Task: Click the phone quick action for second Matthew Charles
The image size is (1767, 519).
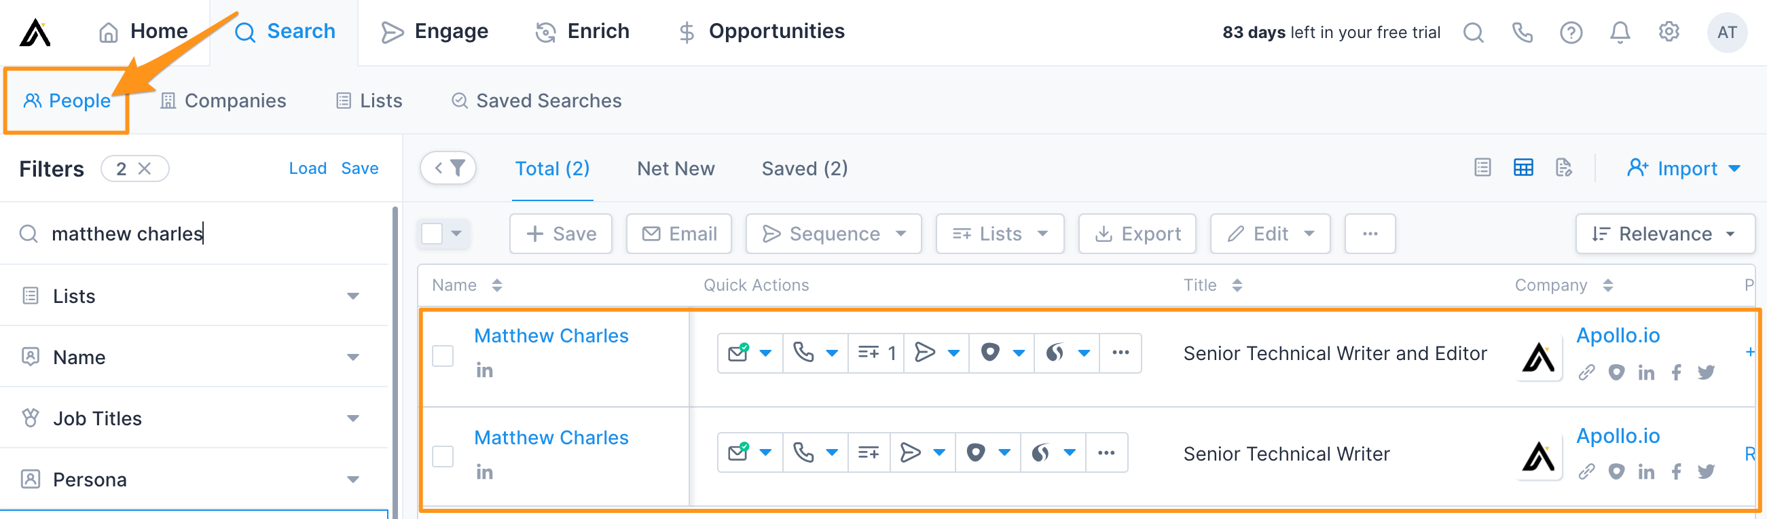Action: pos(803,452)
